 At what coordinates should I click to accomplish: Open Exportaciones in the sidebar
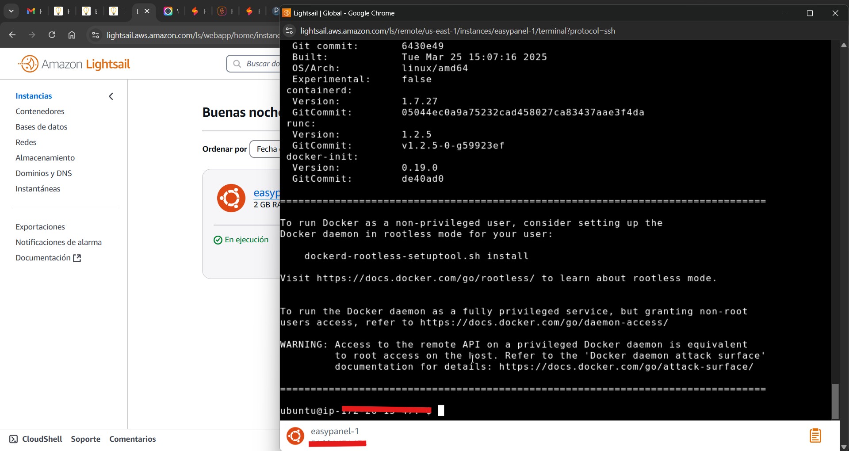pyautogui.click(x=40, y=227)
